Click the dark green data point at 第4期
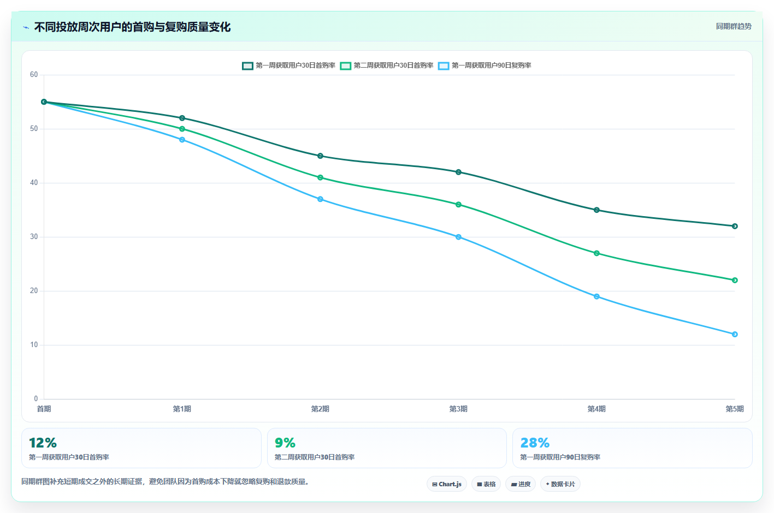The height and width of the screenshot is (513, 774). tap(596, 210)
